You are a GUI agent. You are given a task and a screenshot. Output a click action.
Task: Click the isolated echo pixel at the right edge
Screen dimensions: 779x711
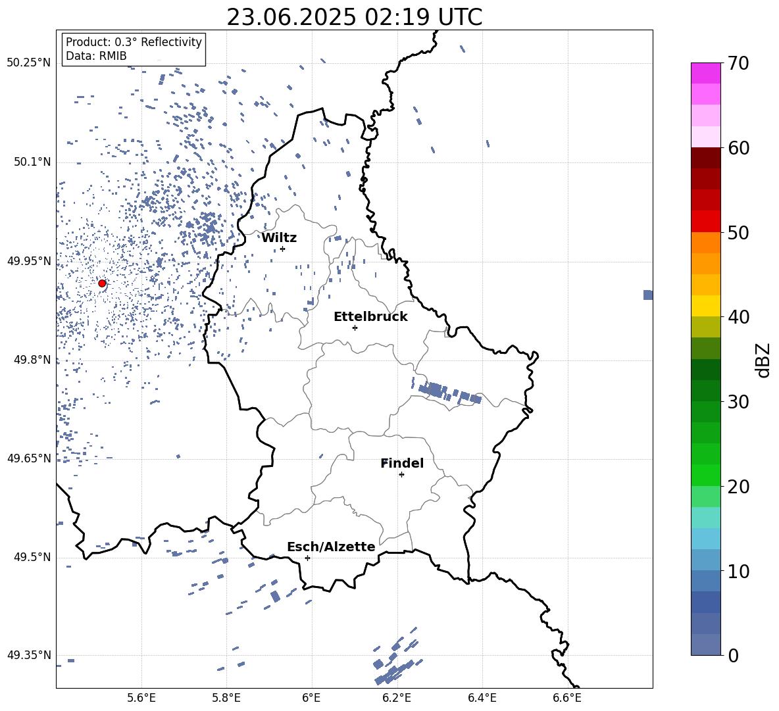pos(648,295)
